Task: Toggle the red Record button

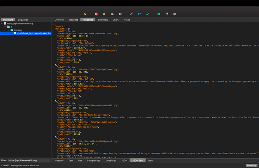Action: (x=96, y=14)
